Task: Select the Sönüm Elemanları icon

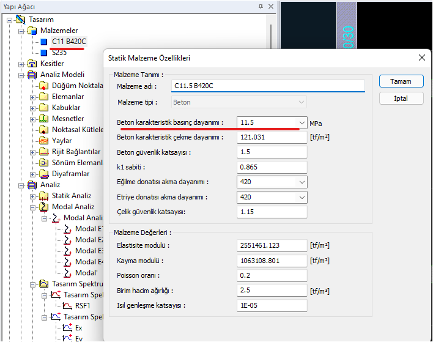Action: pyautogui.click(x=43, y=163)
